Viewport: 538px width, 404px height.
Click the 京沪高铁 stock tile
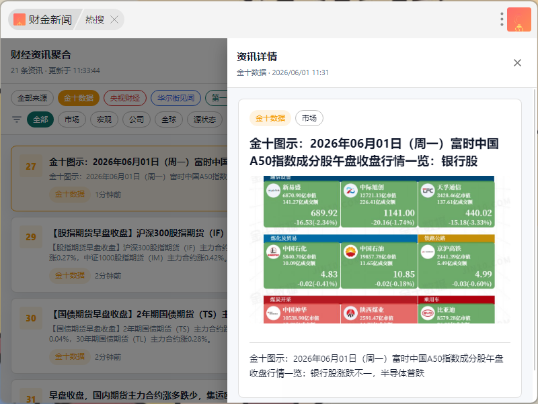457,265
